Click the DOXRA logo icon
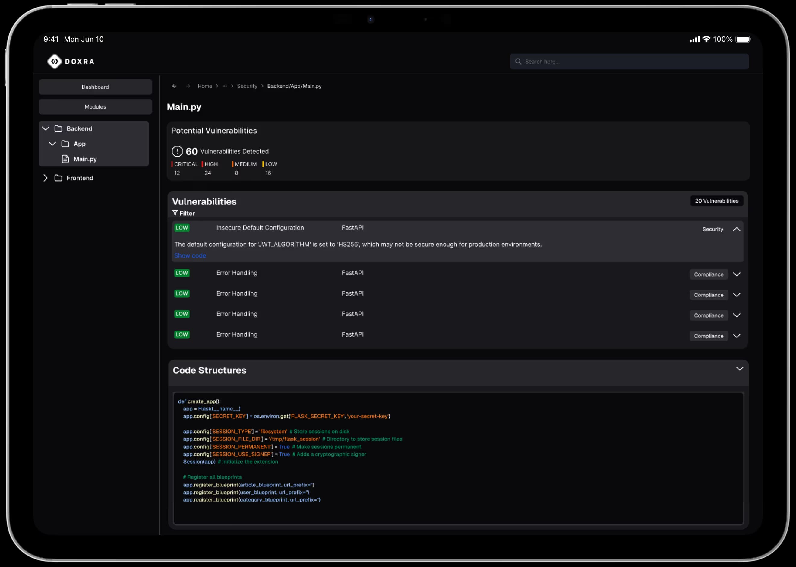The height and width of the screenshot is (567, 796). [x=55, y=61]
